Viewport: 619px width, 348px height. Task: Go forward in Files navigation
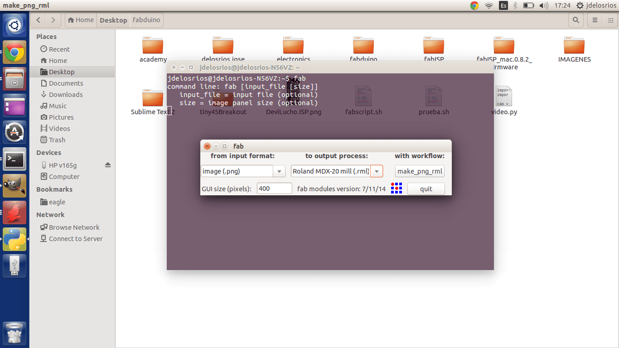53,20
